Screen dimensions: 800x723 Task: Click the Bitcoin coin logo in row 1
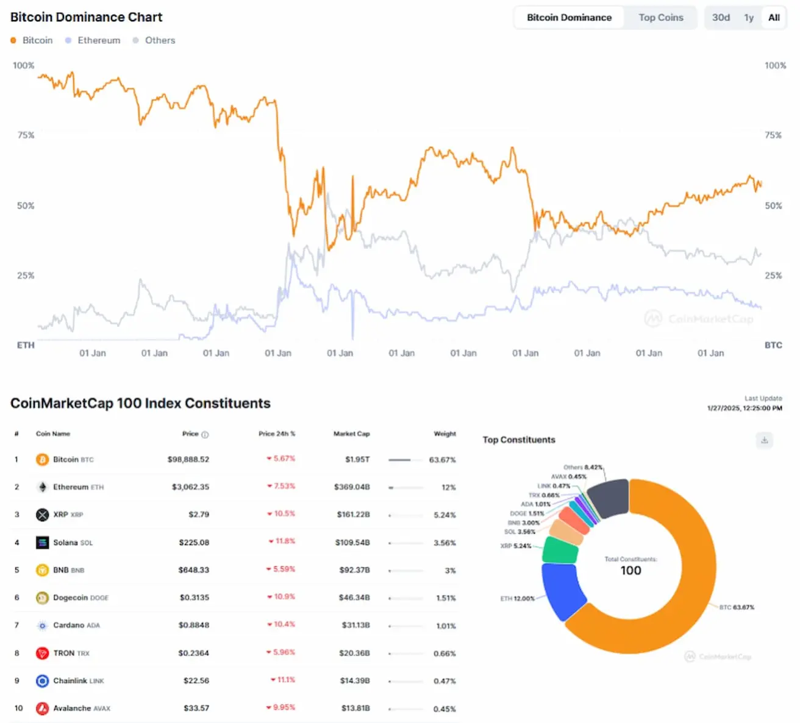pyautogui.click(x=42, y=460)
